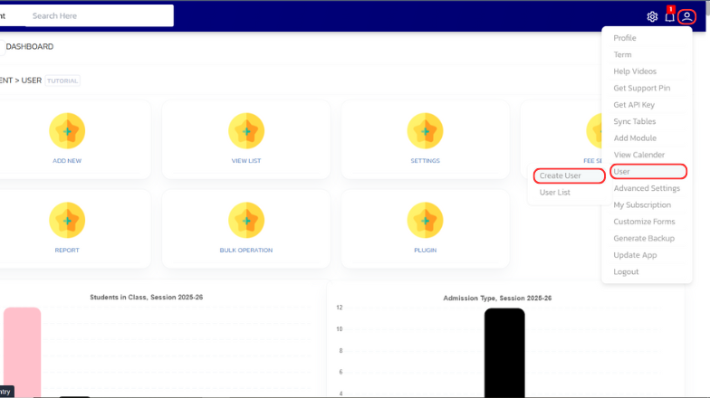Viewport: 710px width, 398px height.
Task: Click the Search Here input field
Action: [100, 15]
